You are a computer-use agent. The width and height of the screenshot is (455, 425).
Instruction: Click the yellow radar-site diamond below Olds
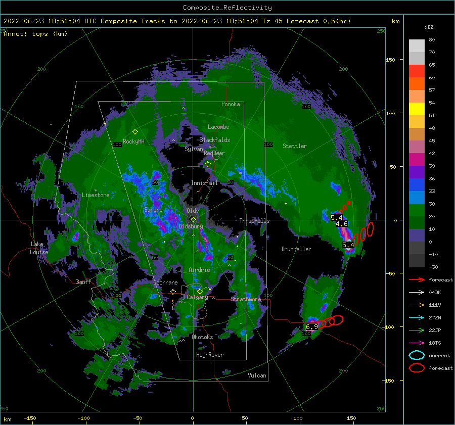tap(193, 220)
